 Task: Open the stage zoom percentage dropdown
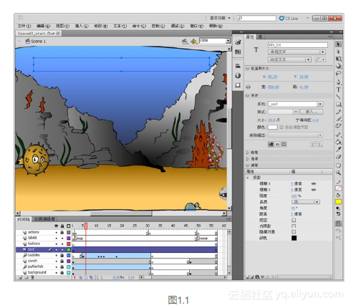tap(229, 41)
